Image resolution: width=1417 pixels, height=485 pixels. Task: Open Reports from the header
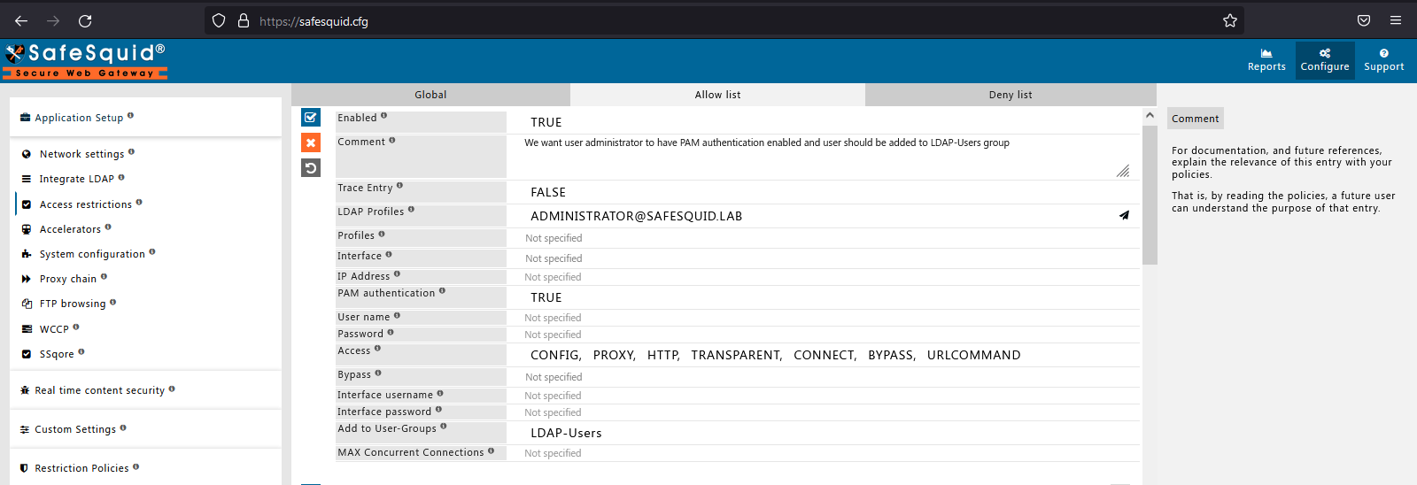pos(1266,60)
